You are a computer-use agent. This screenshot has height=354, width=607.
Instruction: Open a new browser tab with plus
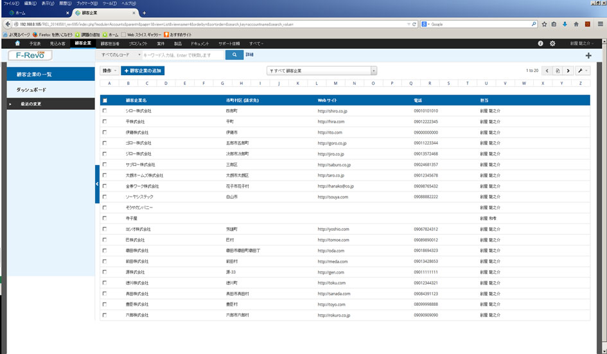click(x=144, y=13)
